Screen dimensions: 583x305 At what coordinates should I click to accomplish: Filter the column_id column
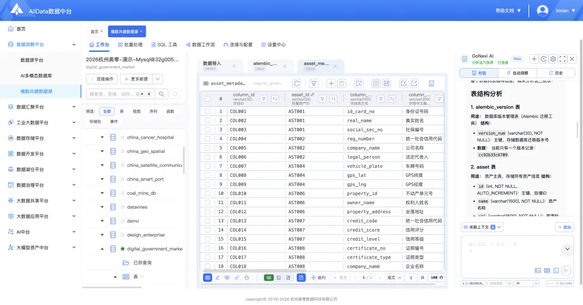click(x=263, y=99)
